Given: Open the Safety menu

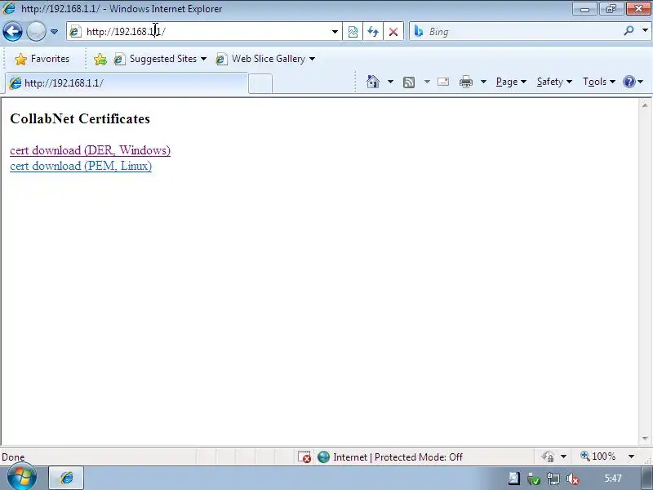Looking at the screenshot, I should (x=554, y=82).
